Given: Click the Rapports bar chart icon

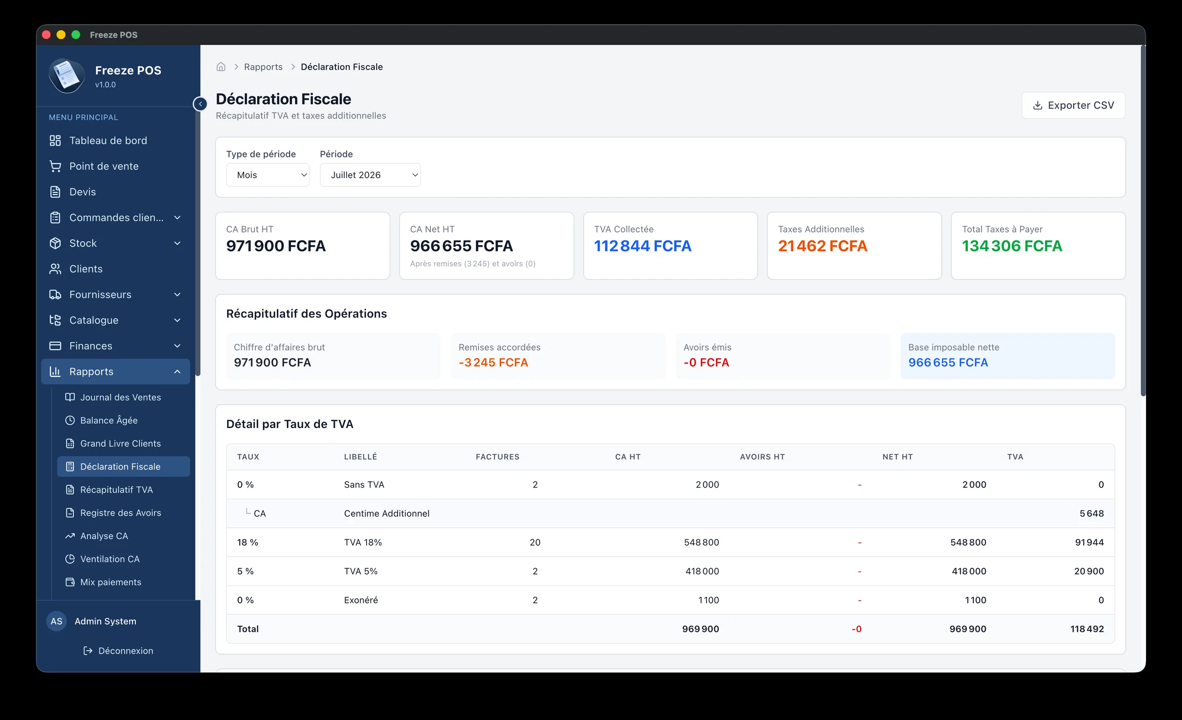Looking at the screenshot, I should tap(55, 371).
